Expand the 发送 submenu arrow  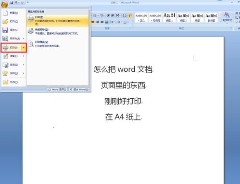pos(24,65)
